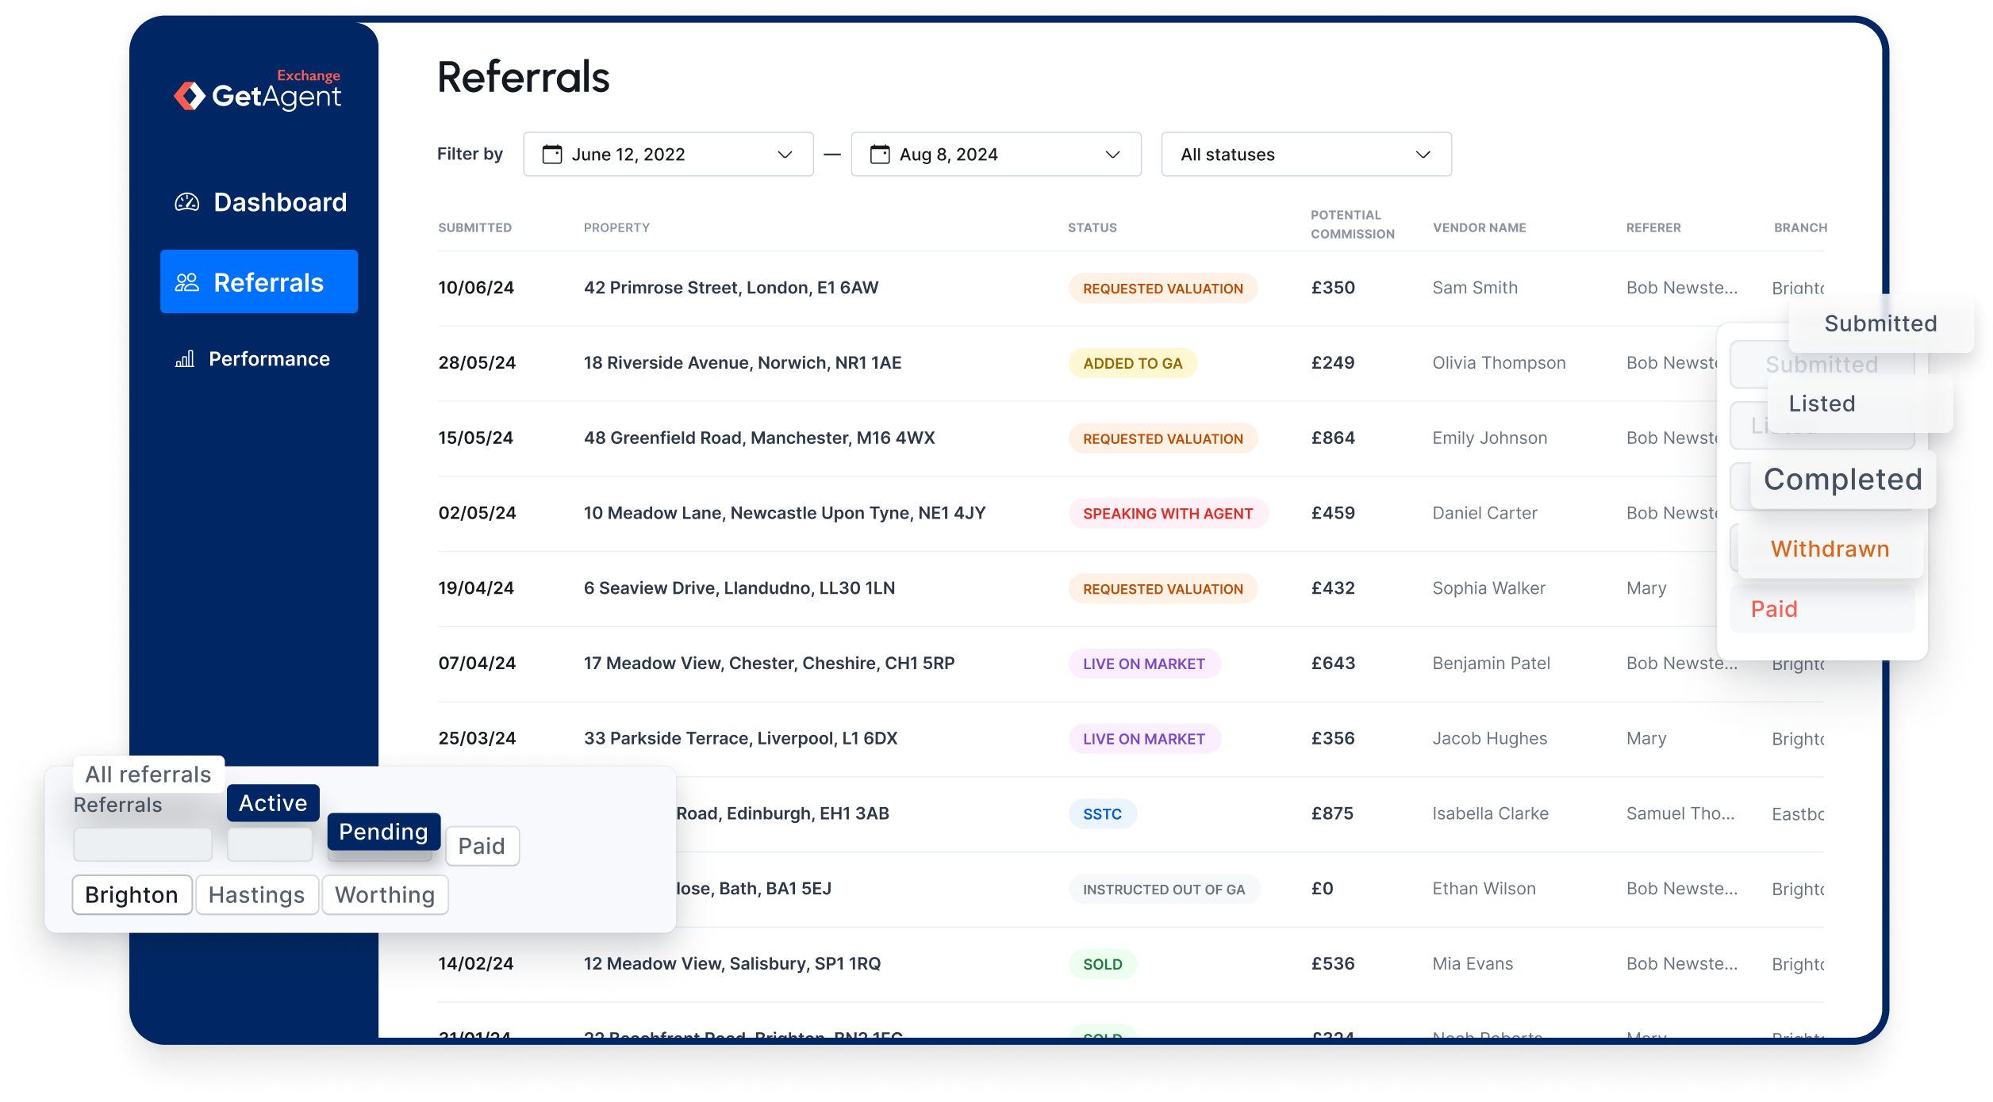Expand the end date chevron

(x=1112, y=154)
